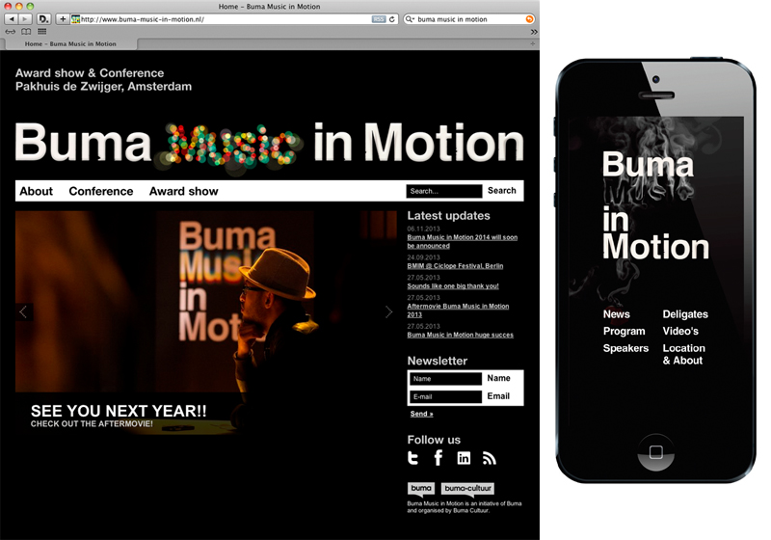Click the RSS badge in the address bar
Viewport: 771px width, 540px height.
coord(378,19)
